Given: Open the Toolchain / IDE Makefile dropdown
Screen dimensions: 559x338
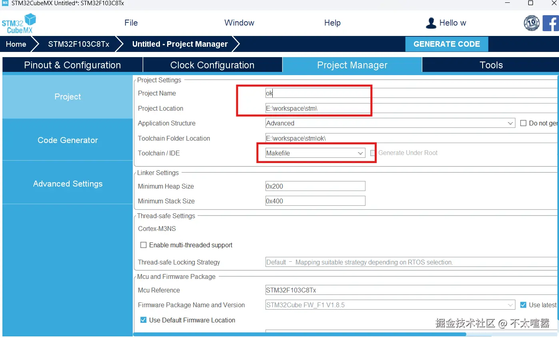Looking at the screenshot, I should [315, 153].
